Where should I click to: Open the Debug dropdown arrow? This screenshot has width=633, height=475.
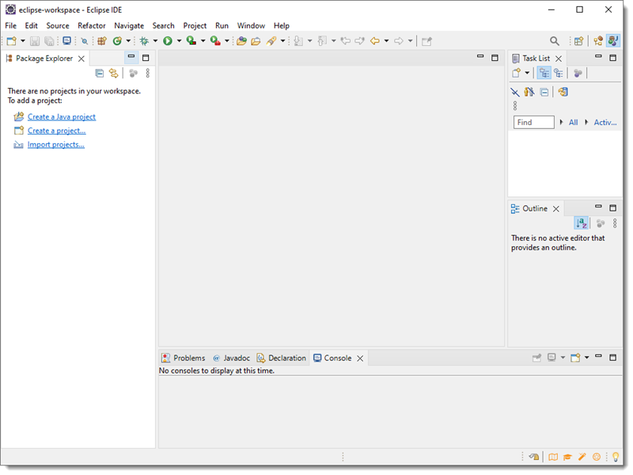(x=155, y=41)
